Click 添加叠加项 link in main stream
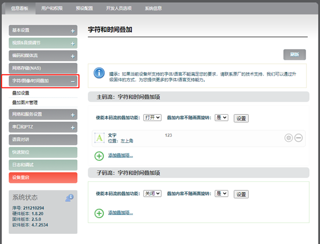320x244 pixels. point(121,156)
